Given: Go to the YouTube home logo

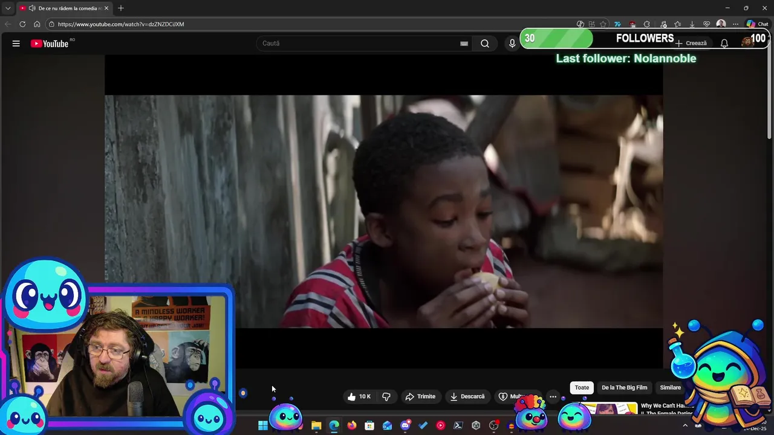Looking at the screenshot, I should 50,43.
